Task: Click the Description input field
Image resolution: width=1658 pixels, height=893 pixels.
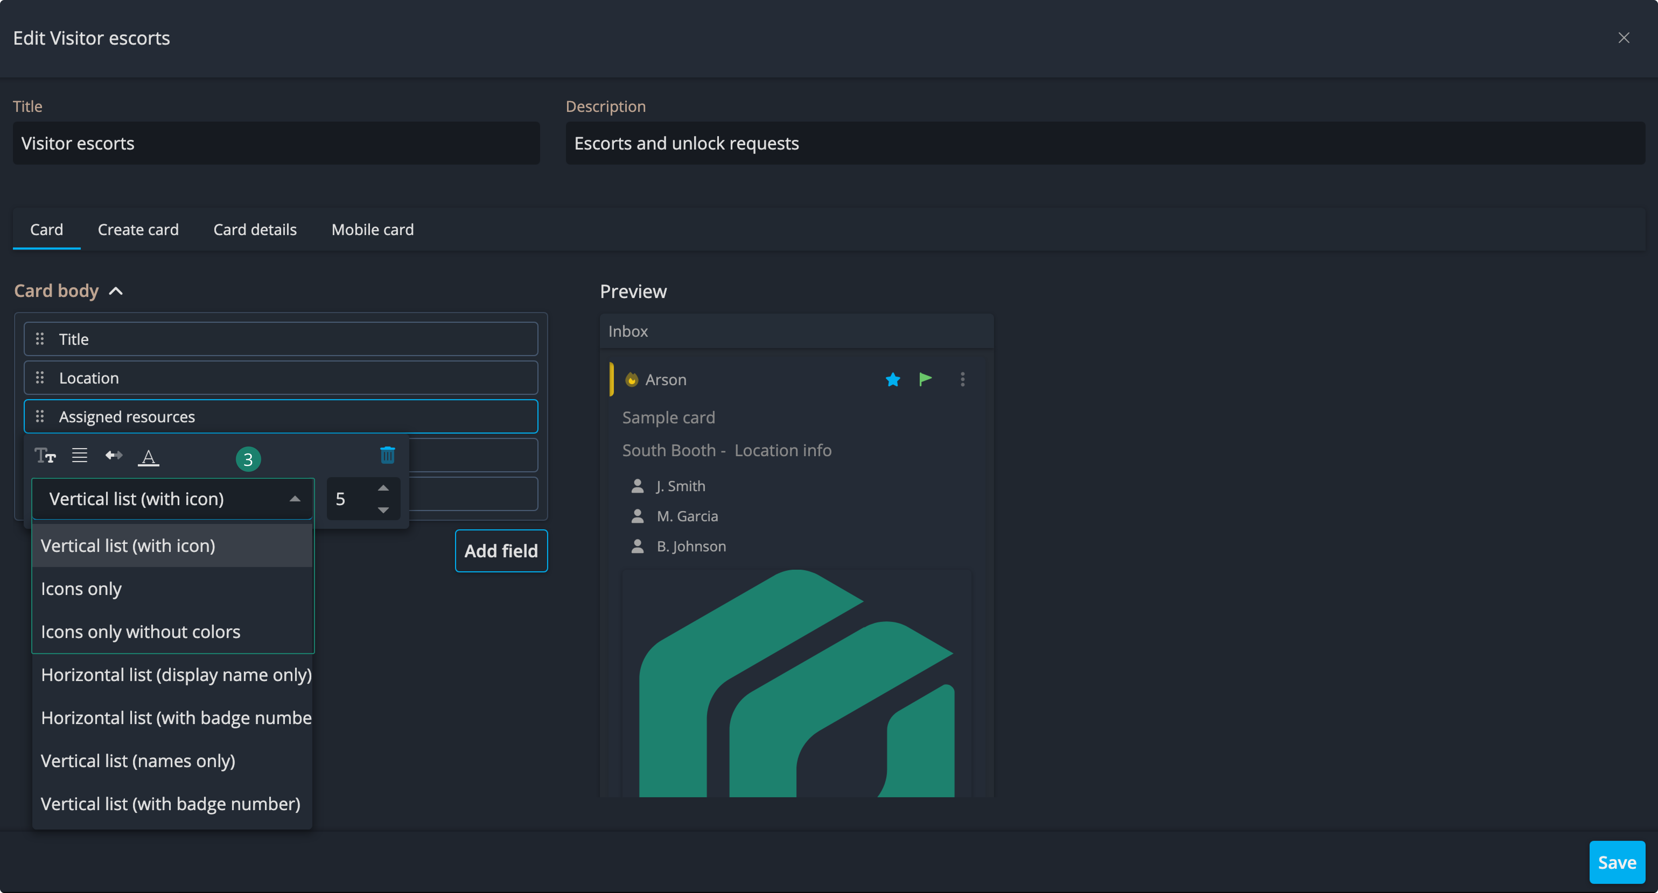Action: [1104, 143]
